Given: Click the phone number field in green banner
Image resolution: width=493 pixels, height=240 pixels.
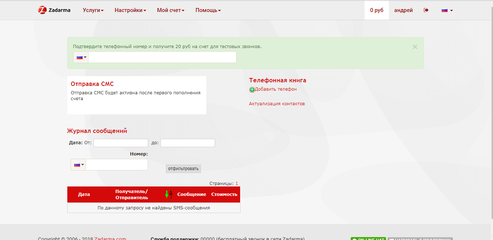Looking at the screenshot, I should (162, 57).
